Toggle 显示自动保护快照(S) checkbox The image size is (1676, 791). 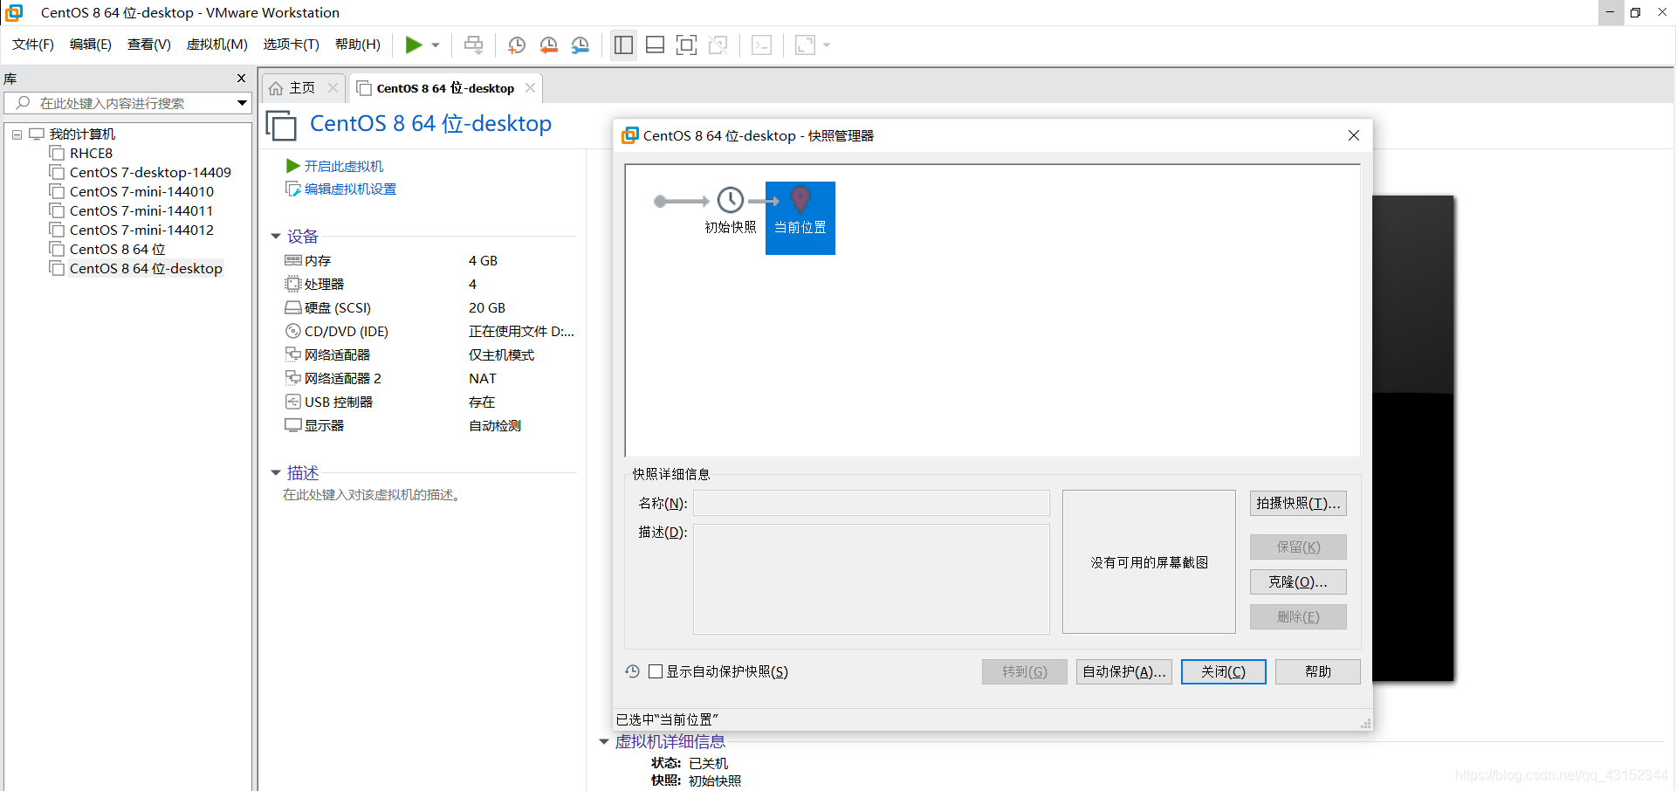click(x=656, y=671)
